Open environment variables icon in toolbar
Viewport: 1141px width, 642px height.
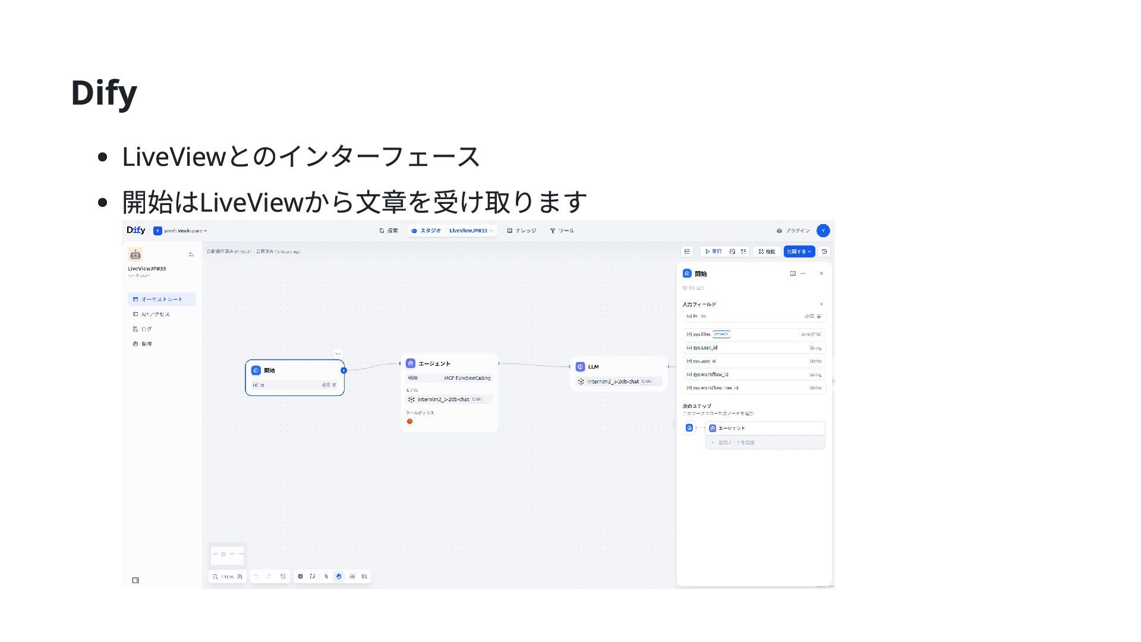687,251
